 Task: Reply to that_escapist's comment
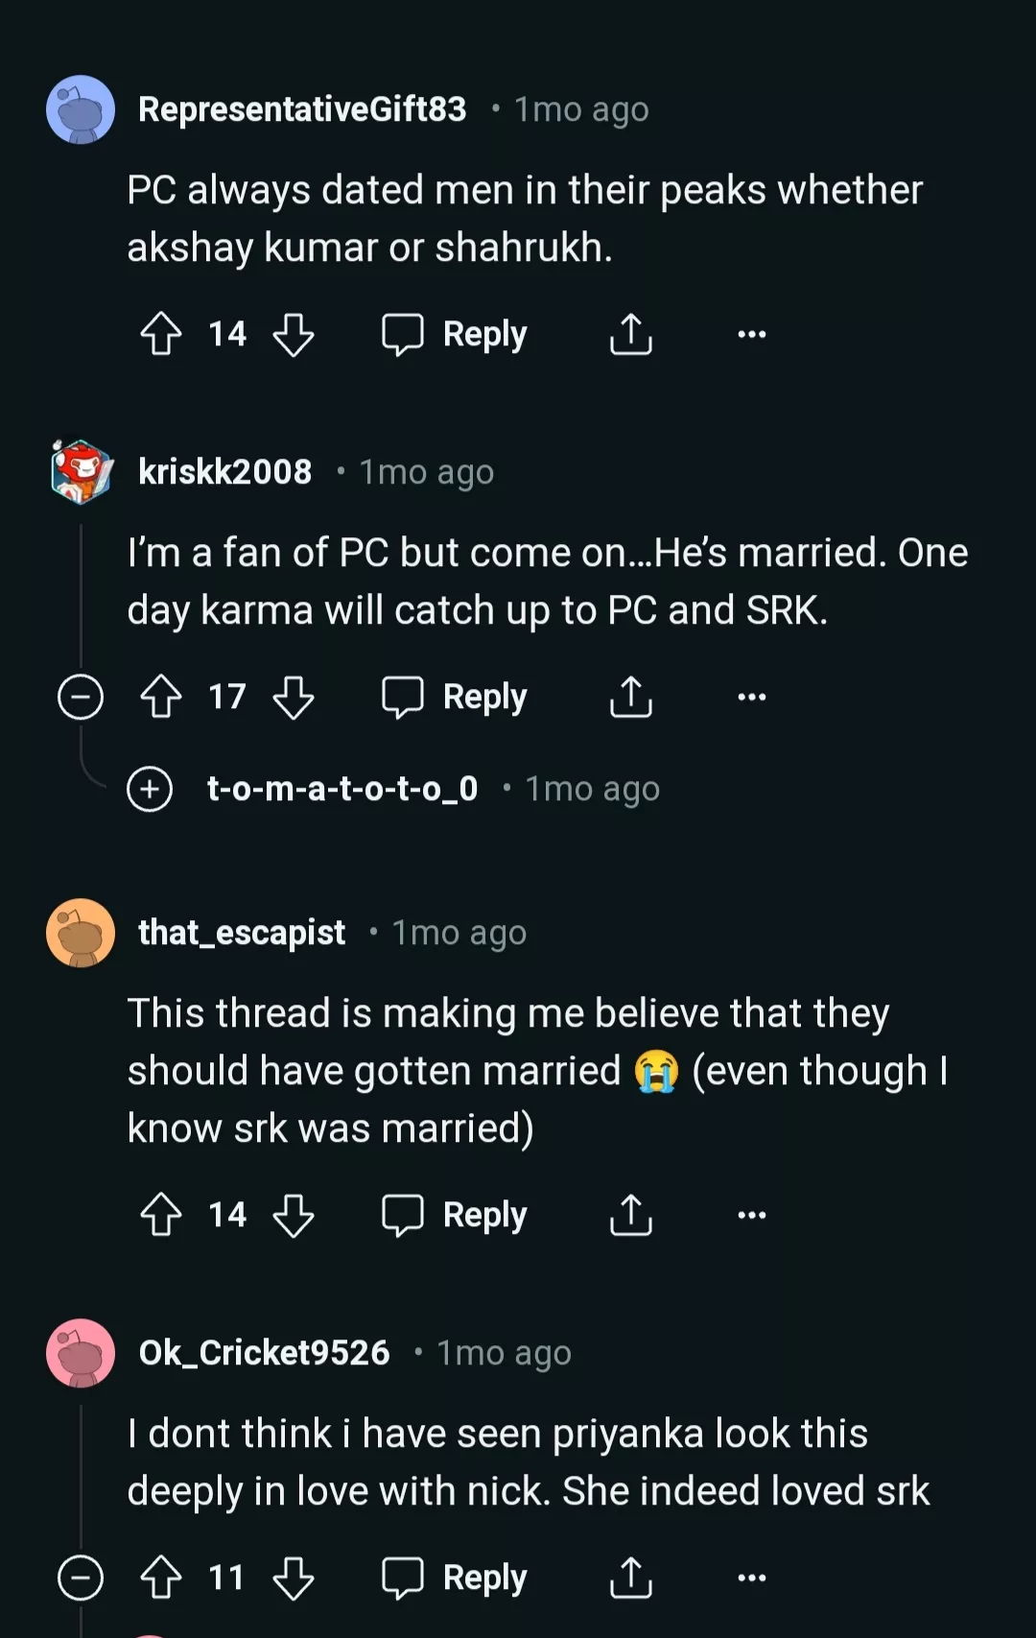pos(454,1215)
